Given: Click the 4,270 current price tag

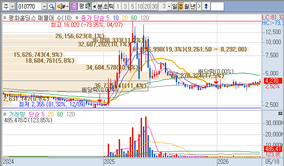Looking at the screenshot, I should (273, 80).
